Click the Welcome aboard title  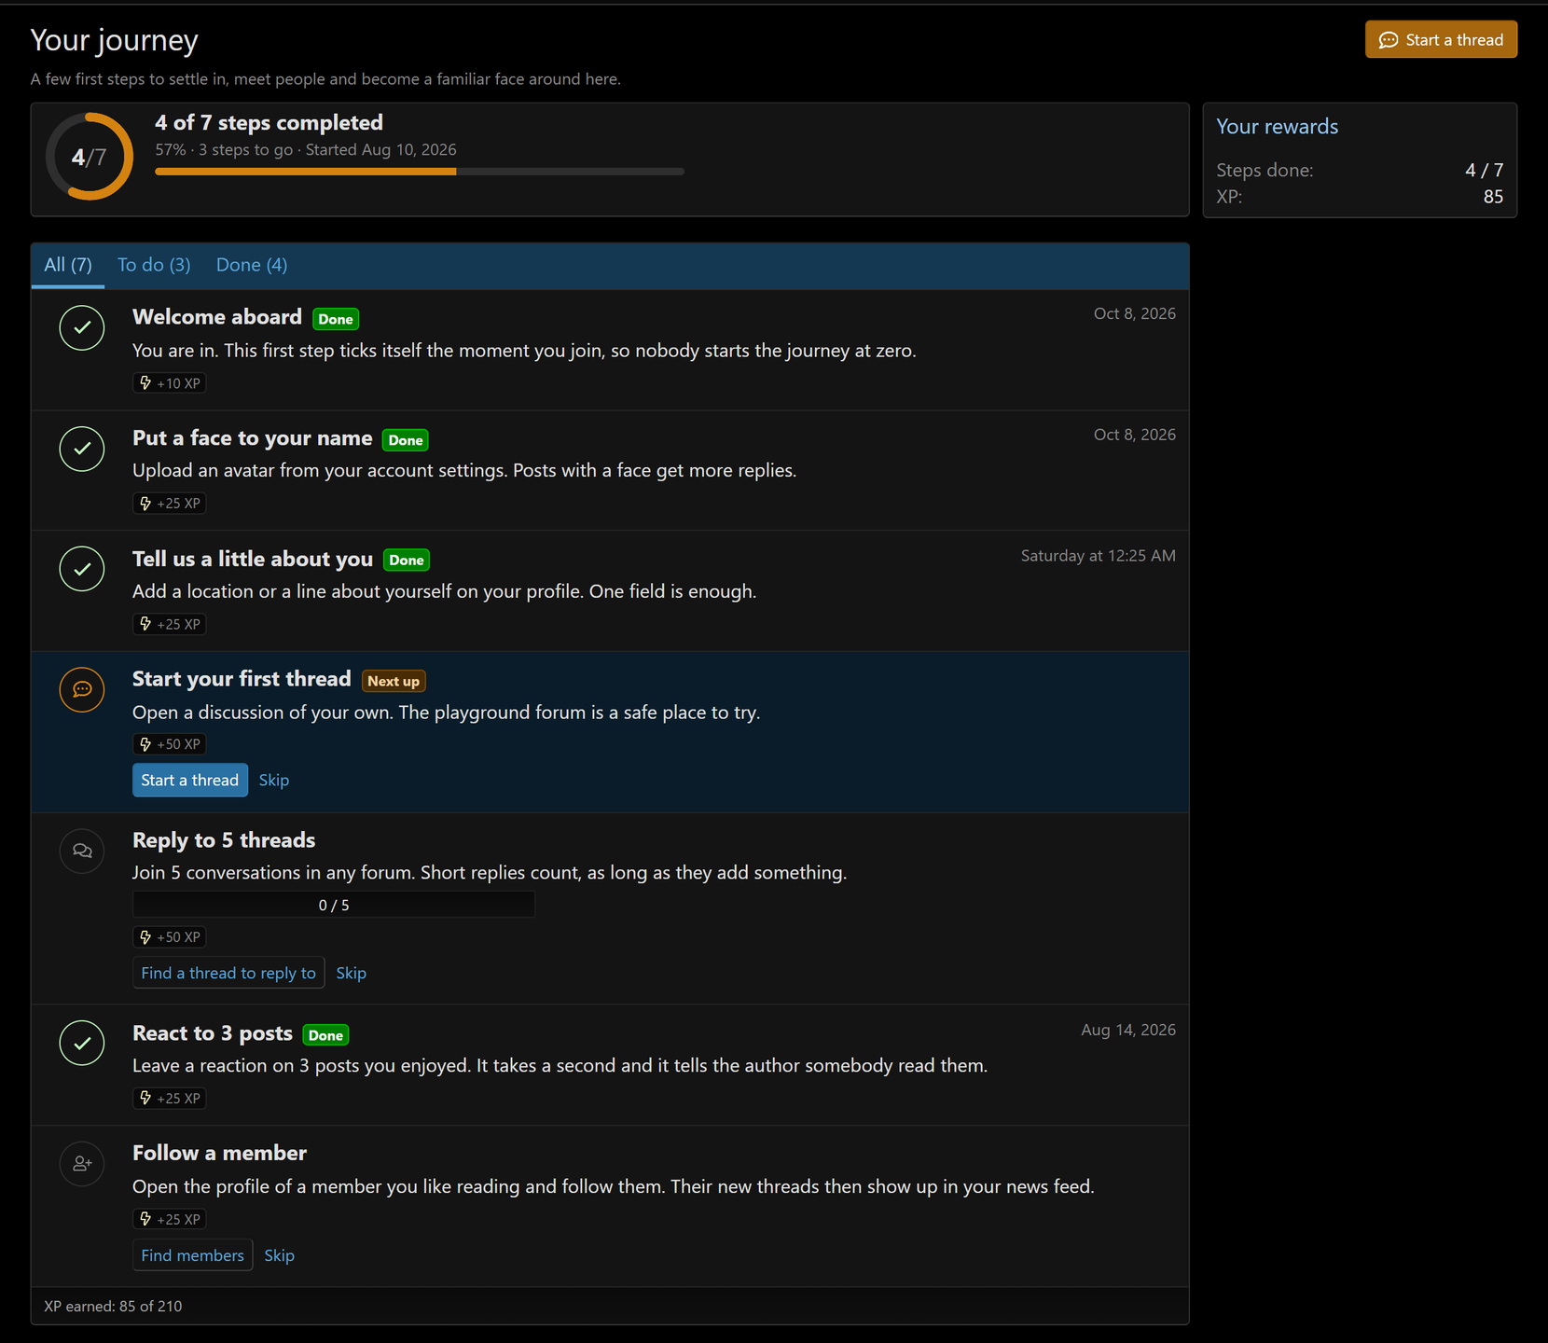[x=217, y=317]
